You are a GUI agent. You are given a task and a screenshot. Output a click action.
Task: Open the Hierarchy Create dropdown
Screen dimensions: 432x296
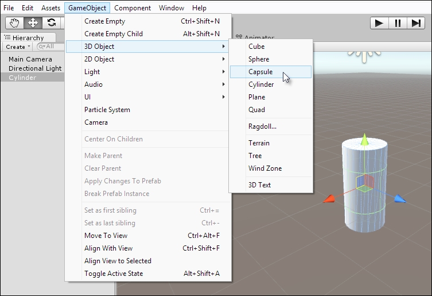click(x=18, y=47)
